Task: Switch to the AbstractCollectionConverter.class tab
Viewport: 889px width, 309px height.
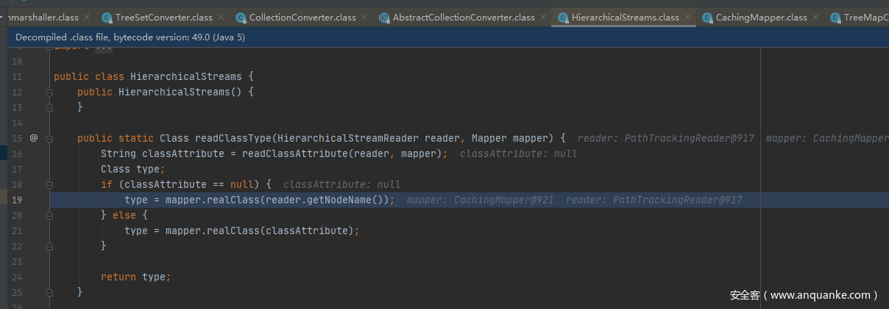Action: tap(464, 18)
